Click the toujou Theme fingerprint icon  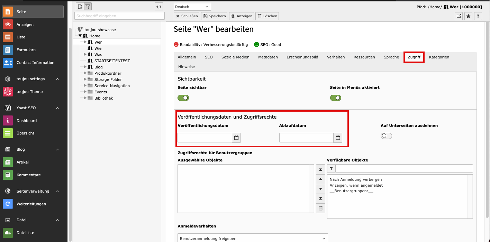coord(8,92)
